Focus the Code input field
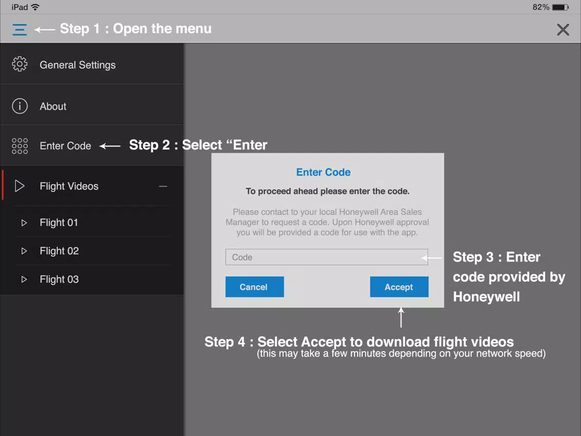Image resolution: width=581 pixels, height=436 pixels. click(x=326, y=257)
